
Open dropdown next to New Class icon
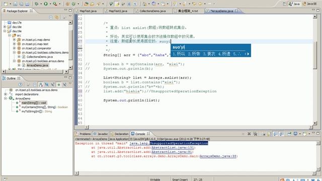pos(78,4)
